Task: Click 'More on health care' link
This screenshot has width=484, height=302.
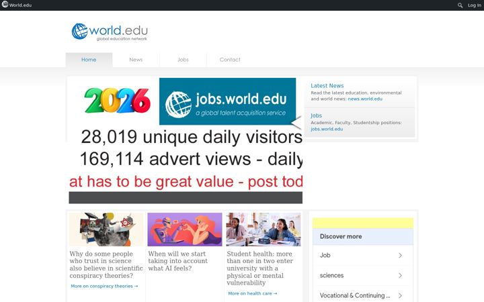Action: point(253,293)
